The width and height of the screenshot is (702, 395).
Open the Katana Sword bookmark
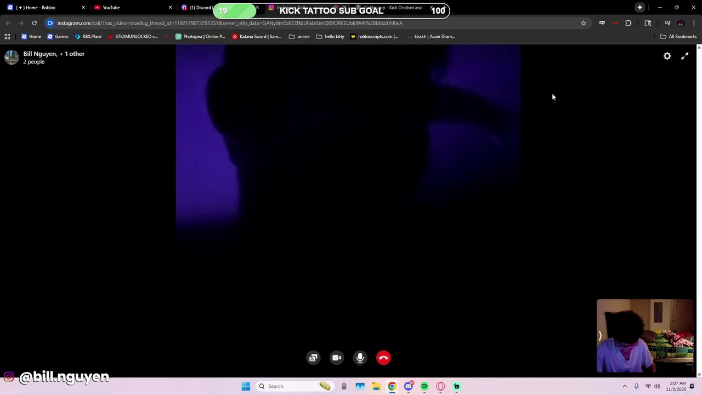tap(256, 37)
